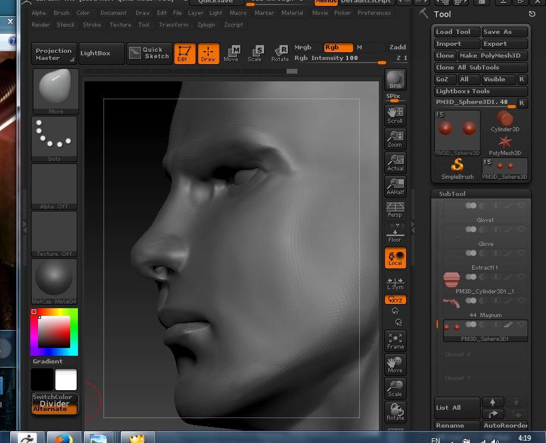Click the Load Tool button

(457, 32)
